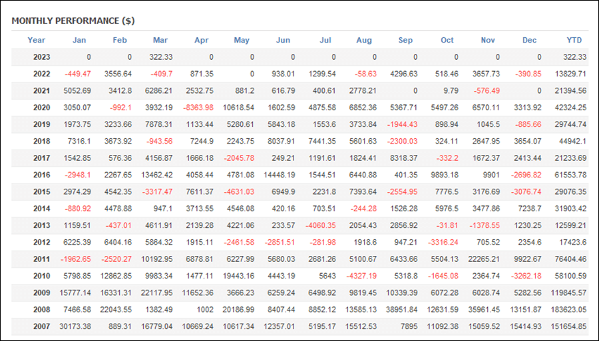Click the 2016 year row label
The height and width of the screenshot is (341, 599).
click(42, 175)
